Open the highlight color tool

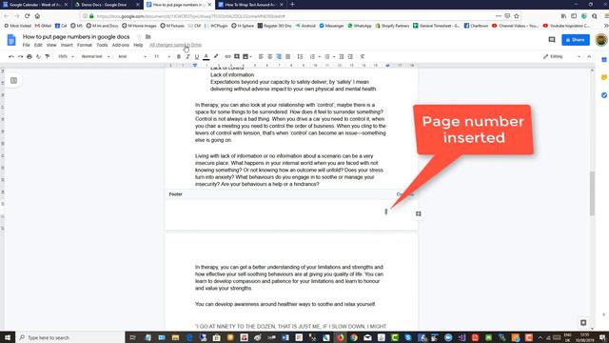coord(216,57)
